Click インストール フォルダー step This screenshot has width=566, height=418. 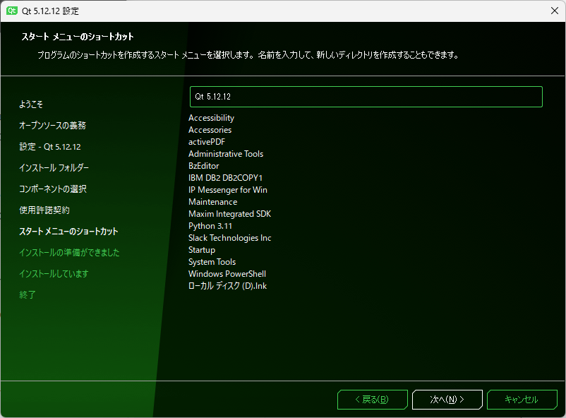point(54,167)
